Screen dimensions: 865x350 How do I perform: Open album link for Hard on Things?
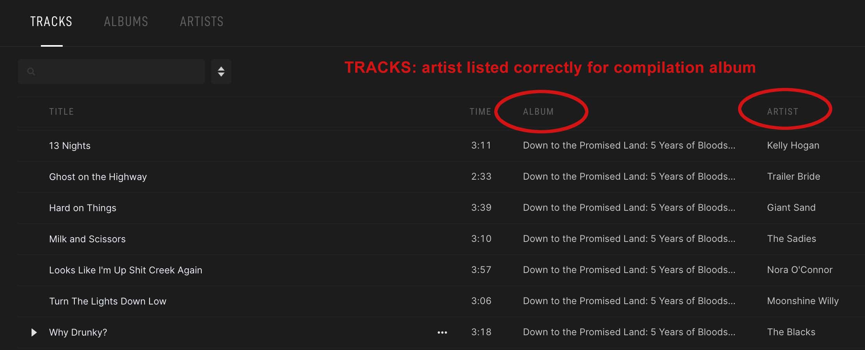click(x=629, y=208)
